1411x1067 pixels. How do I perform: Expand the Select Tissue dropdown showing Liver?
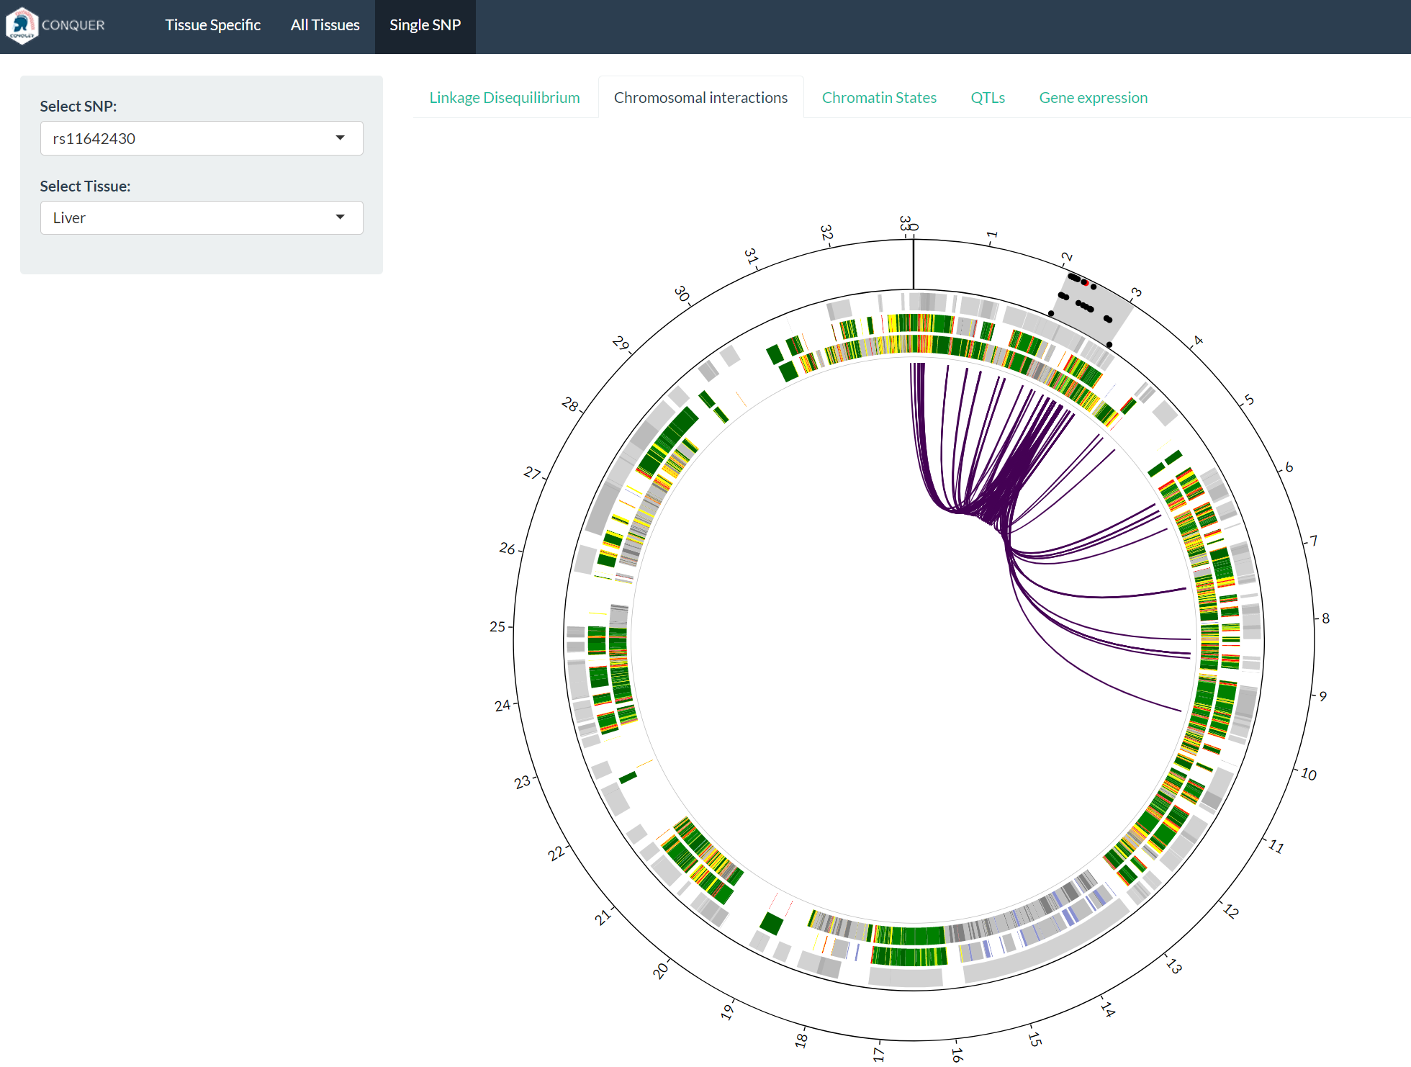[202, 217]
